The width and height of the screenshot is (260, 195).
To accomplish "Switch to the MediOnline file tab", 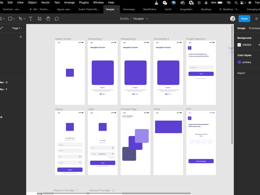I will pos(149,9).
